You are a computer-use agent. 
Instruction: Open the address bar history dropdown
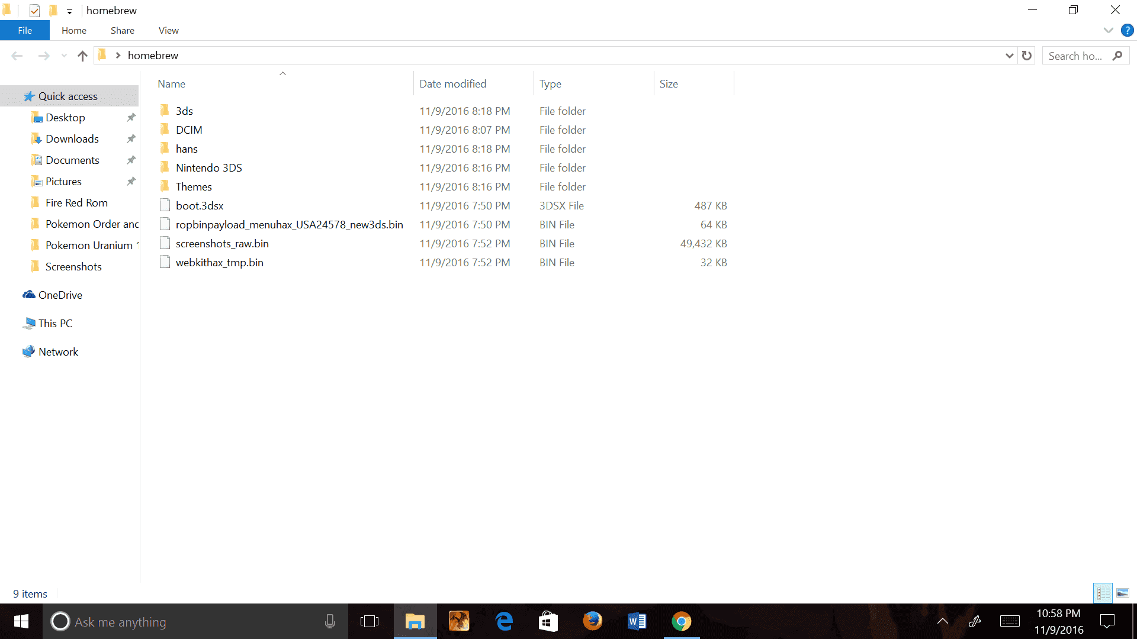pos(1010,56)
